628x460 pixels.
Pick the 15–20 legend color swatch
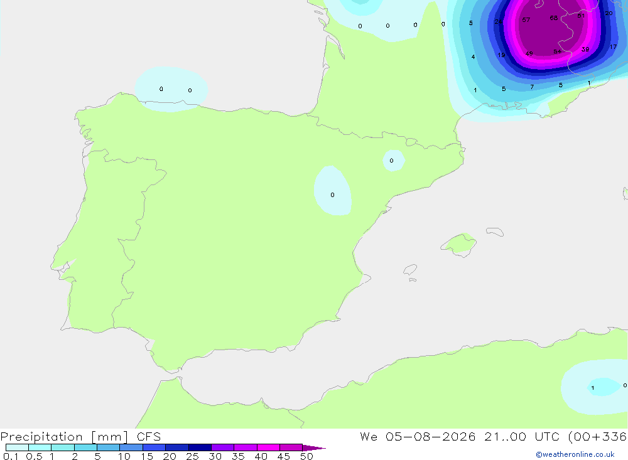coord(154,447)
